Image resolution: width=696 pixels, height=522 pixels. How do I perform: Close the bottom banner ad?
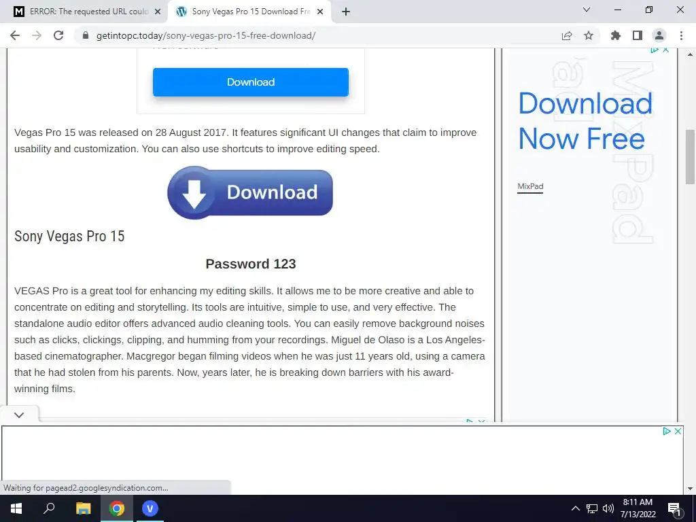pos(678,431)
